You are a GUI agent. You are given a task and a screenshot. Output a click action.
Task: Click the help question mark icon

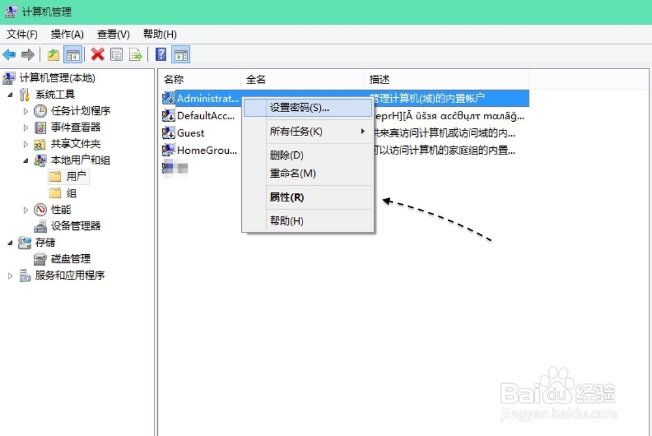point(160,55)
